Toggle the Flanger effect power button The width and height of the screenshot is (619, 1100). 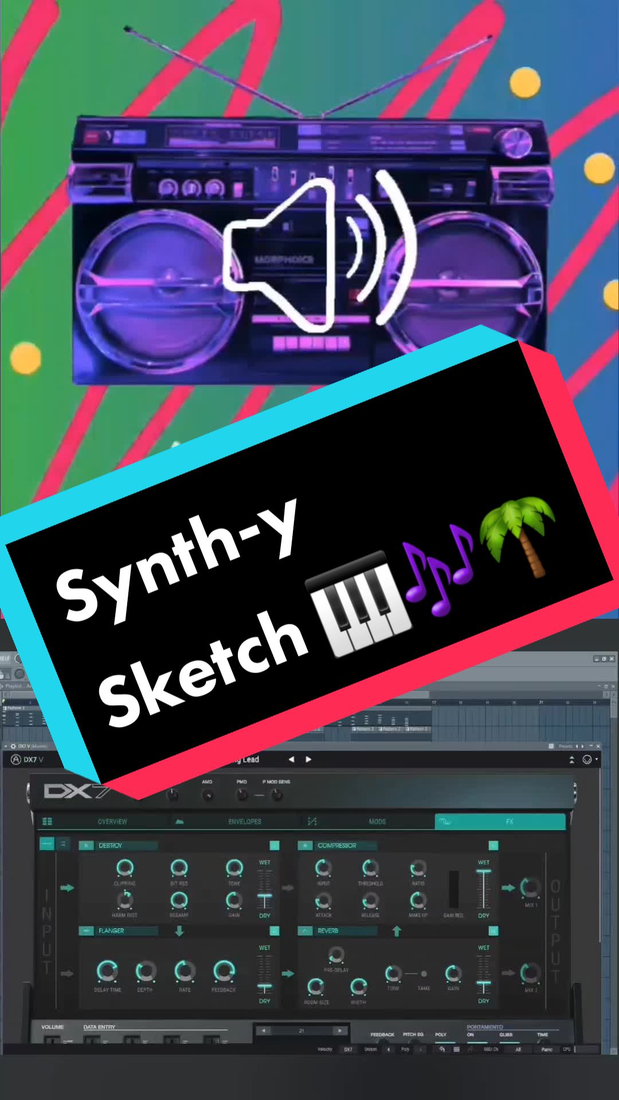coord(275,931)
